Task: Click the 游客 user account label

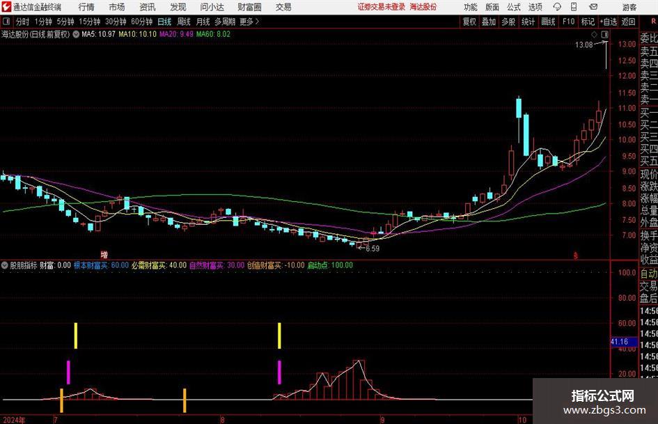Action: [629, 7]
